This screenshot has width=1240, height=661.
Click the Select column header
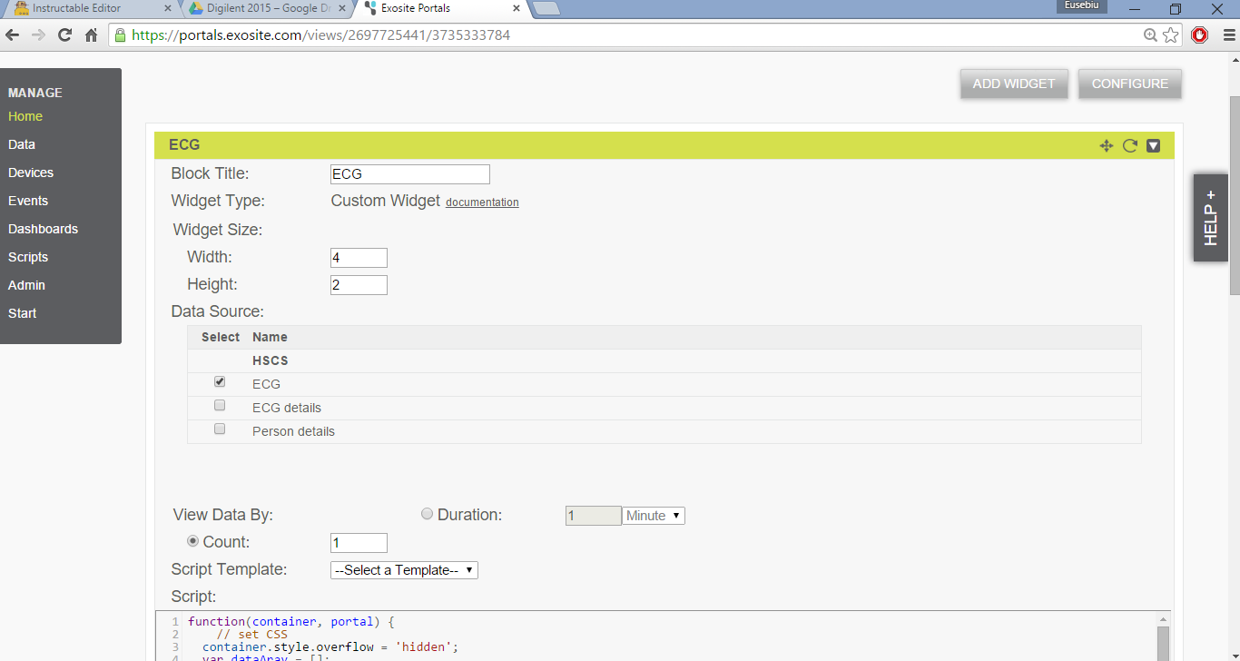221,337
